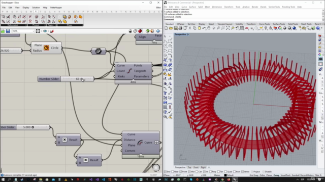The image size is (325, 182).
Task: Toggle the End osnap checkbox
Action: pyautogui.click(x=165, y=171)
